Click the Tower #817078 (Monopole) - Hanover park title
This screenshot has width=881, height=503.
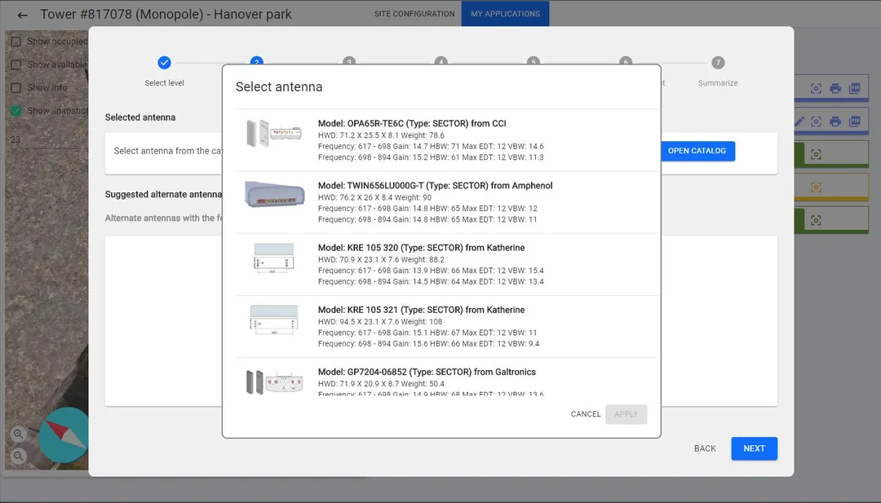click(x=166, y=14)
